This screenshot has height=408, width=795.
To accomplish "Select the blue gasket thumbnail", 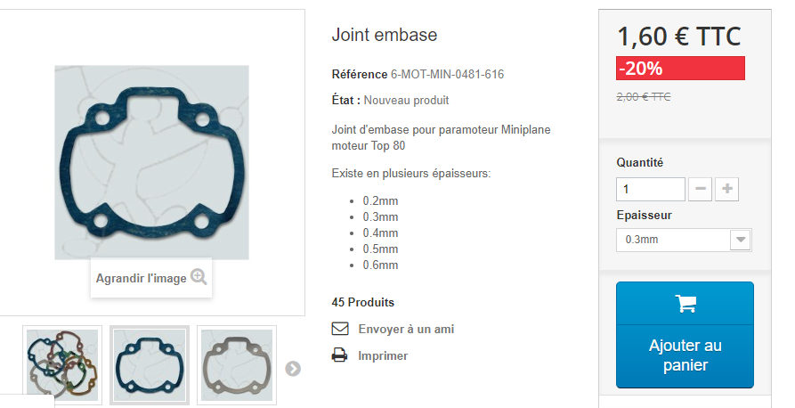I will [x=150, y=365].
